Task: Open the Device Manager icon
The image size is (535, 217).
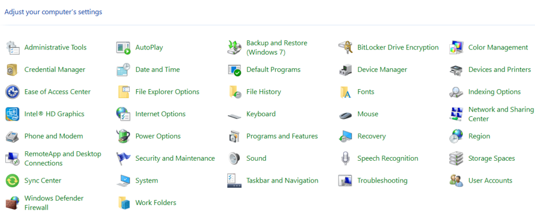Action: tap(345, 70)
